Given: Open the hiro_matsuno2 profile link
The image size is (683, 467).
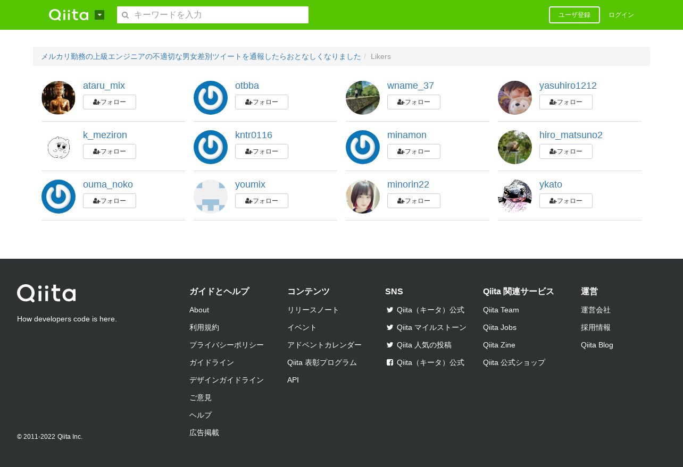Looking at the screenshot, I should pyautogui.click(x=571, y=135).
